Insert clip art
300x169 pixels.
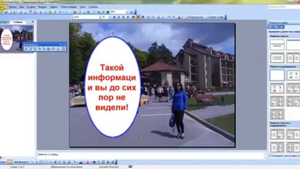pyautogui.click(x=64, y=162)
